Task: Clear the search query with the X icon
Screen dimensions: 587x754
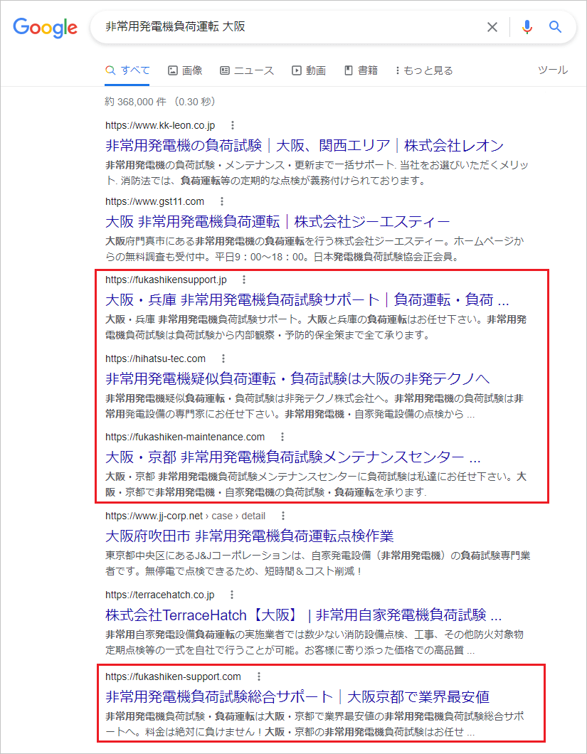Action: click(x=492, y=27)
